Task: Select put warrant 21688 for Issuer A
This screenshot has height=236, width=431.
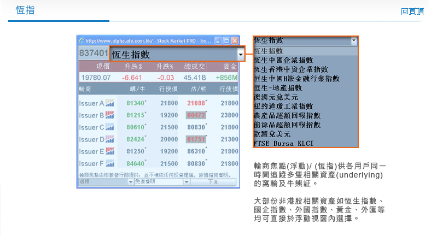Action: [x=196, y=103]
